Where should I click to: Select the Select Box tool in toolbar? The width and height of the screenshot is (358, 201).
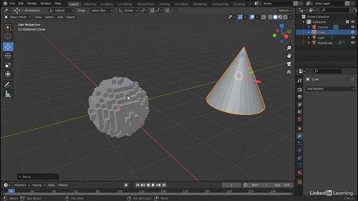pos(8,27)
